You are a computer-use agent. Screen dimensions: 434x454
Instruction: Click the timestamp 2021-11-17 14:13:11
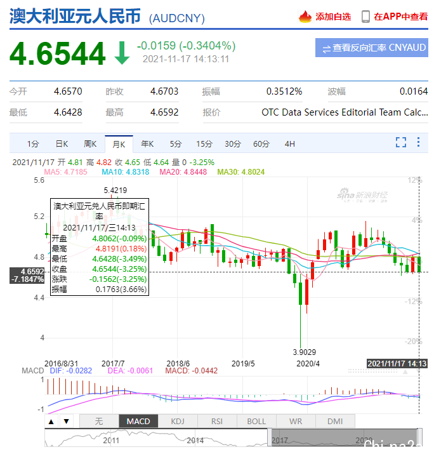[186, 59]
